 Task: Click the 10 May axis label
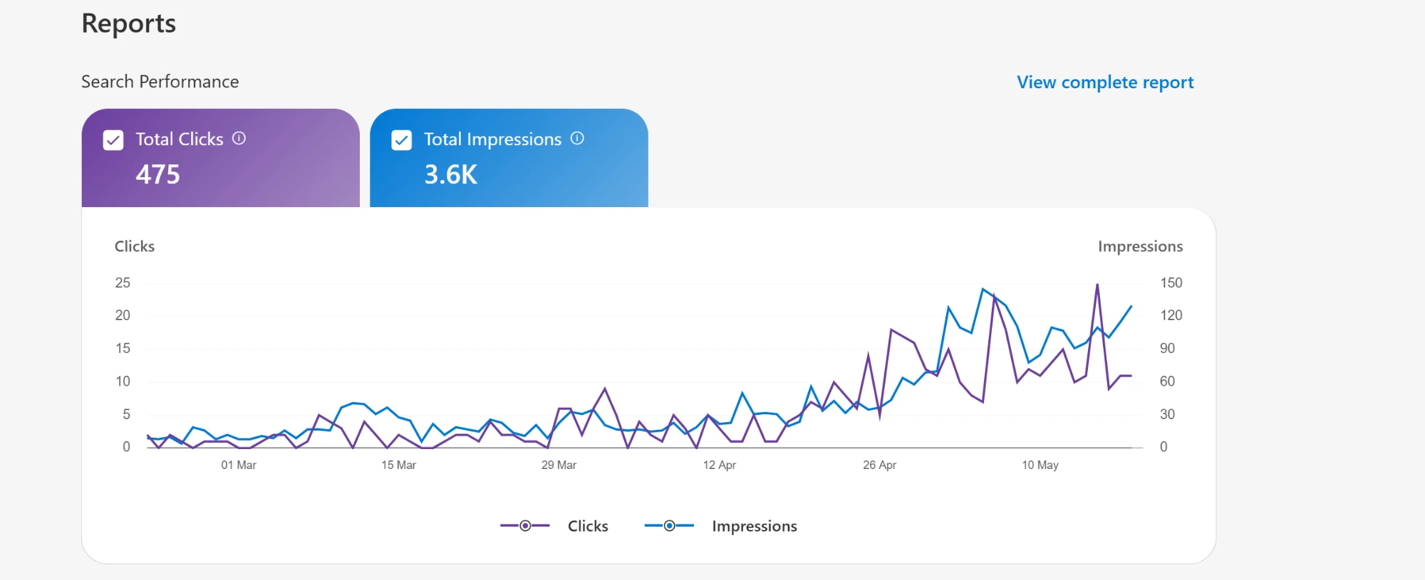point(1040,465)
